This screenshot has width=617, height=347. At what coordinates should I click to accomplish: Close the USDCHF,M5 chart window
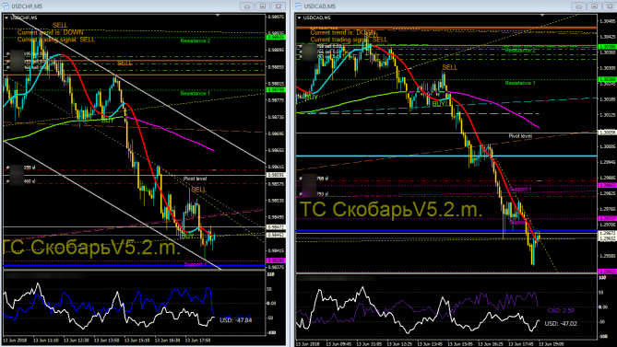coord(279,6)
